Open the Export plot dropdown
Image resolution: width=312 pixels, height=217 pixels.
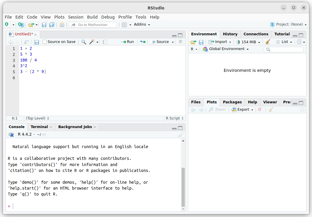click(242, 110)
